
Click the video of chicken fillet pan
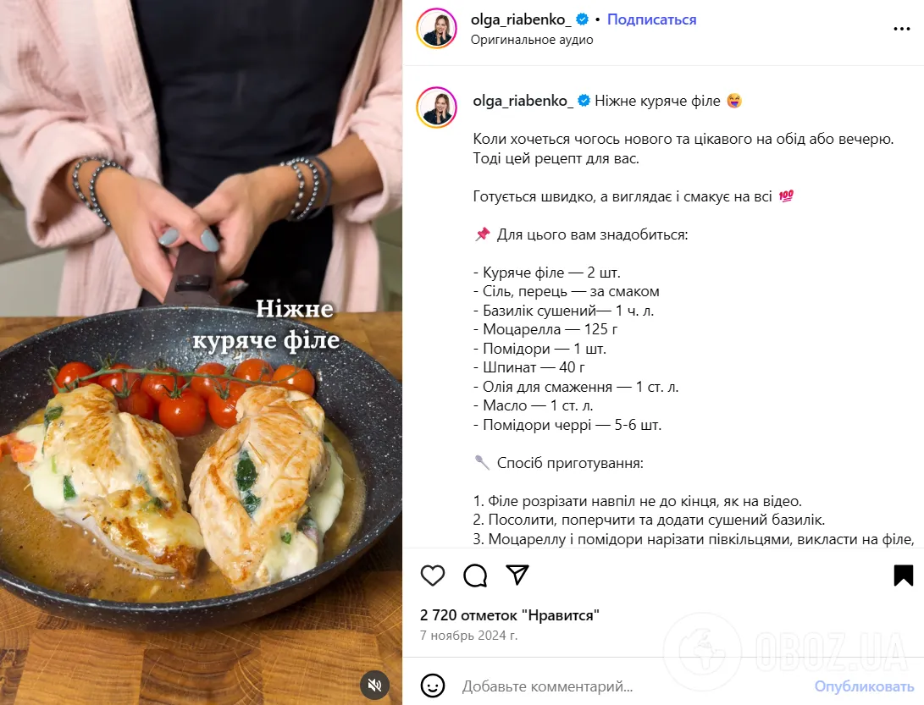(201, 352)
